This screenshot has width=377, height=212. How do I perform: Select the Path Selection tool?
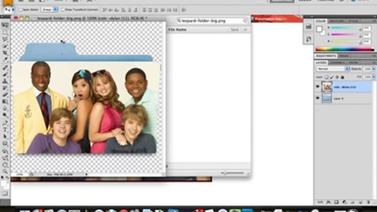[x=5, y=137]
